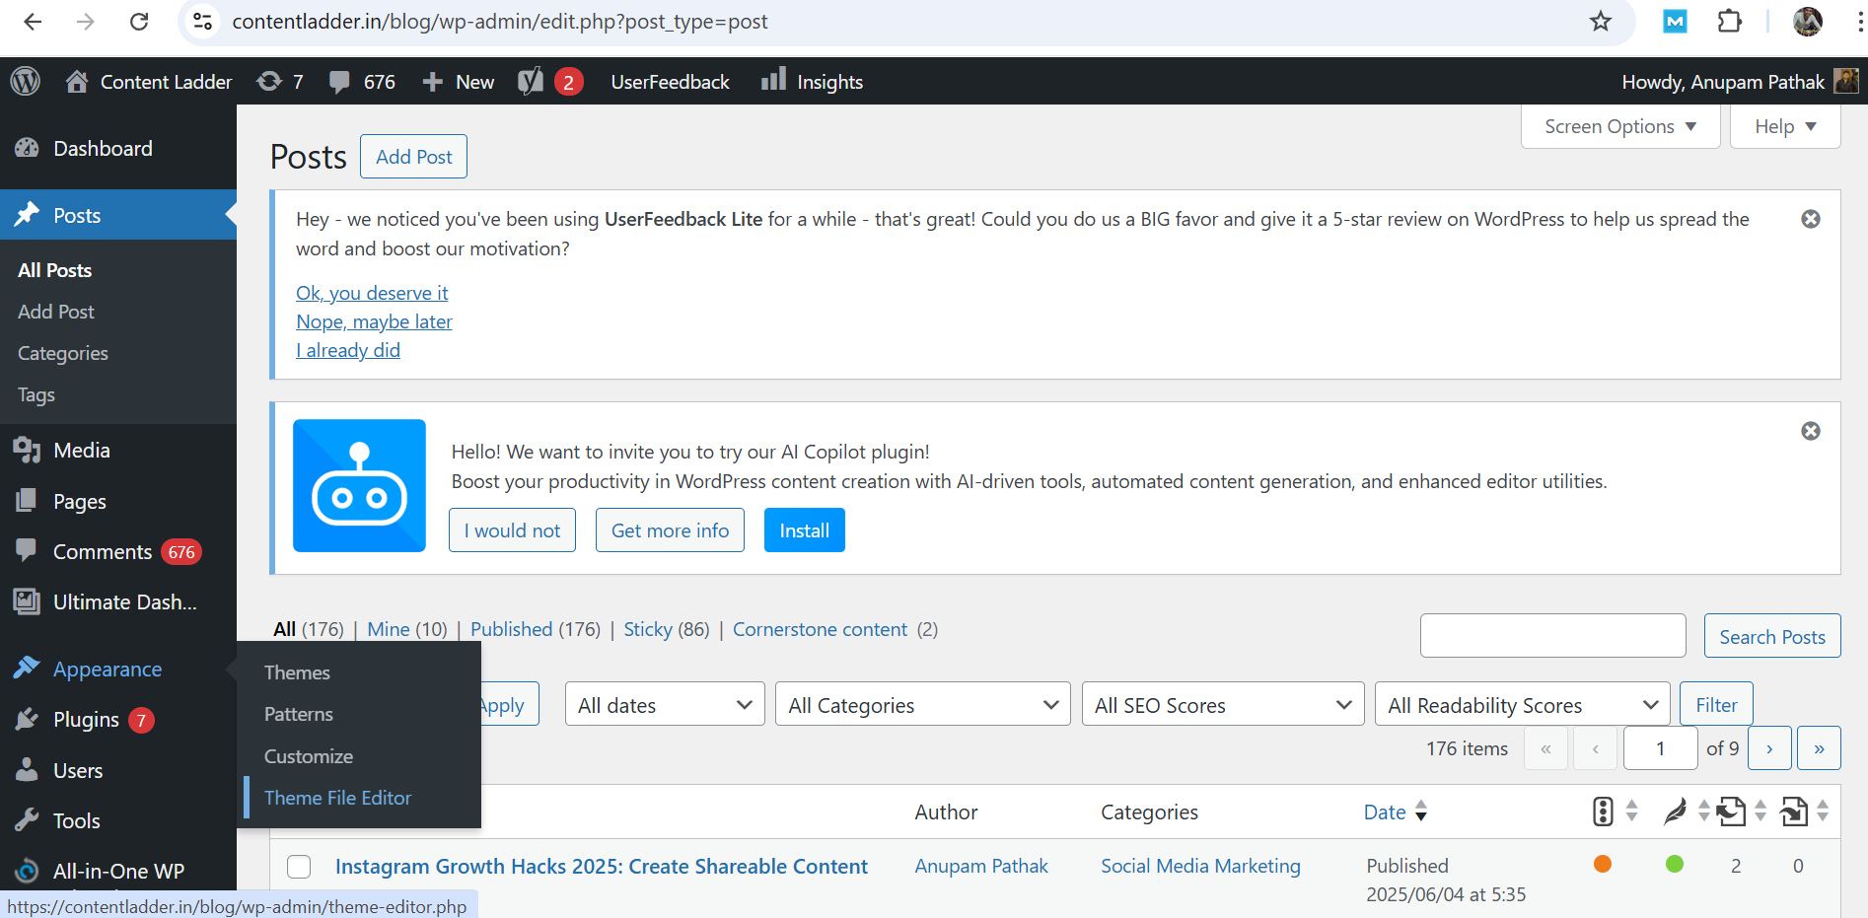Open Patterns from Appearance submenu

coord(299,714)
